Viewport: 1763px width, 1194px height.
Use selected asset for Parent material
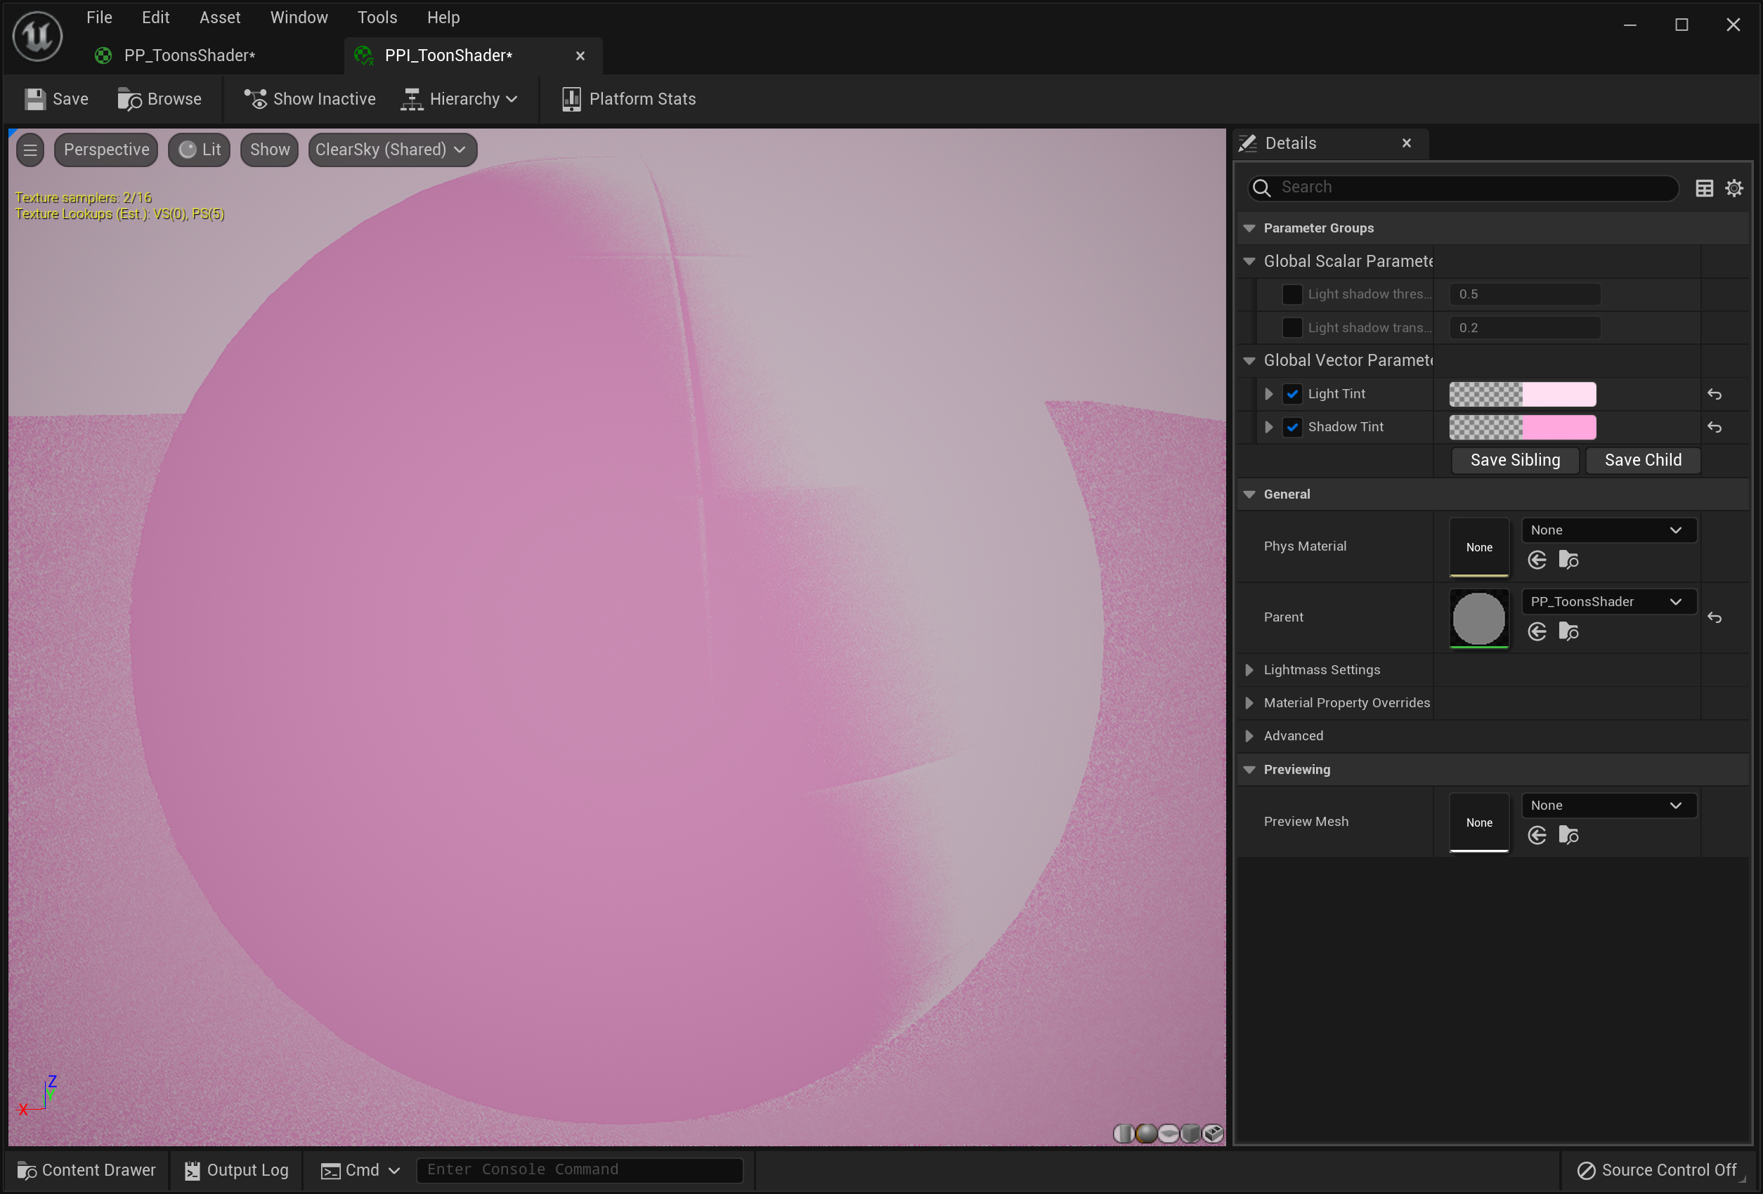click(1537, 632)
